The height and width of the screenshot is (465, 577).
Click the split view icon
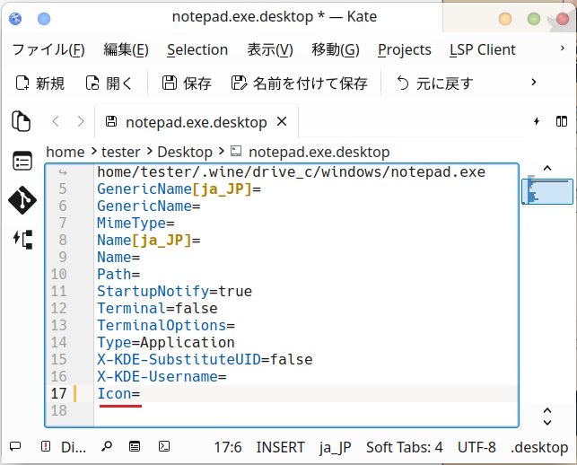tap(561, 121)
